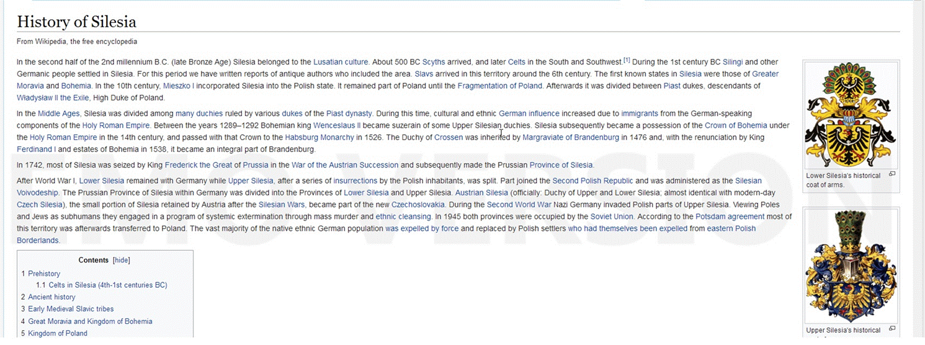Open the Second World War link
This screenshot has width=925, height=345.
(x=519, y=205)
